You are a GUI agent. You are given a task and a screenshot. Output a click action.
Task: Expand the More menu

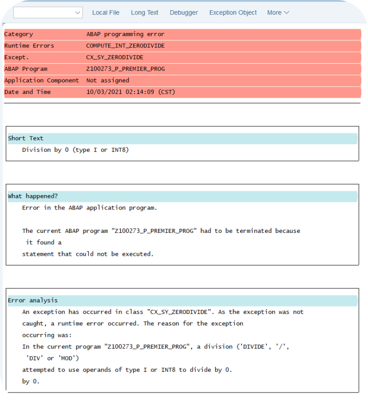pos(278,12)
